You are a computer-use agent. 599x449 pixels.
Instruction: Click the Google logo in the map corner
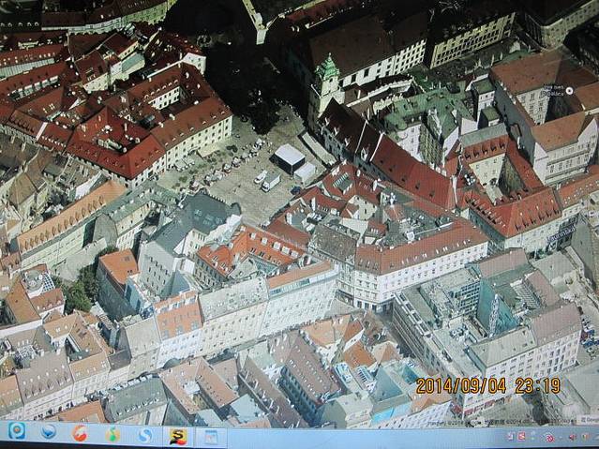(x=588, y=419)
